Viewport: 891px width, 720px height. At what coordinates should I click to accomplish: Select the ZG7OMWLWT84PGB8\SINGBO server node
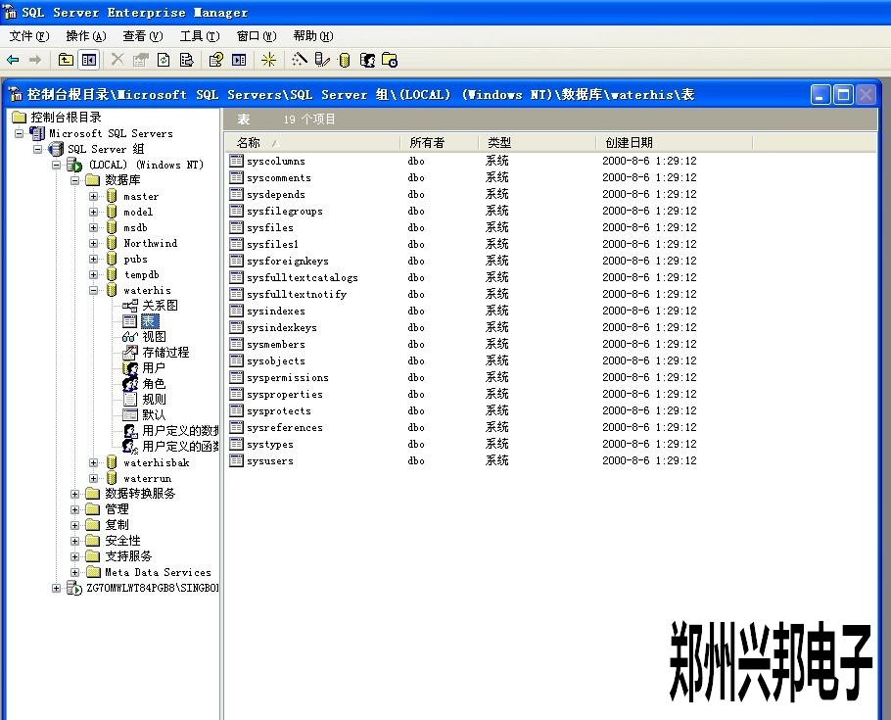(153, 588)
